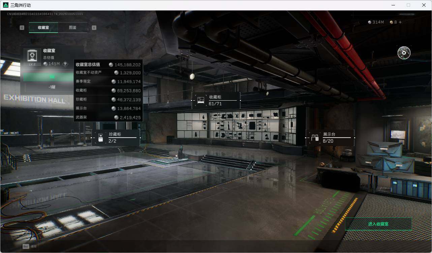Click the music disc icon
This screenshot has height=253, width=432.
pos(404,53)
